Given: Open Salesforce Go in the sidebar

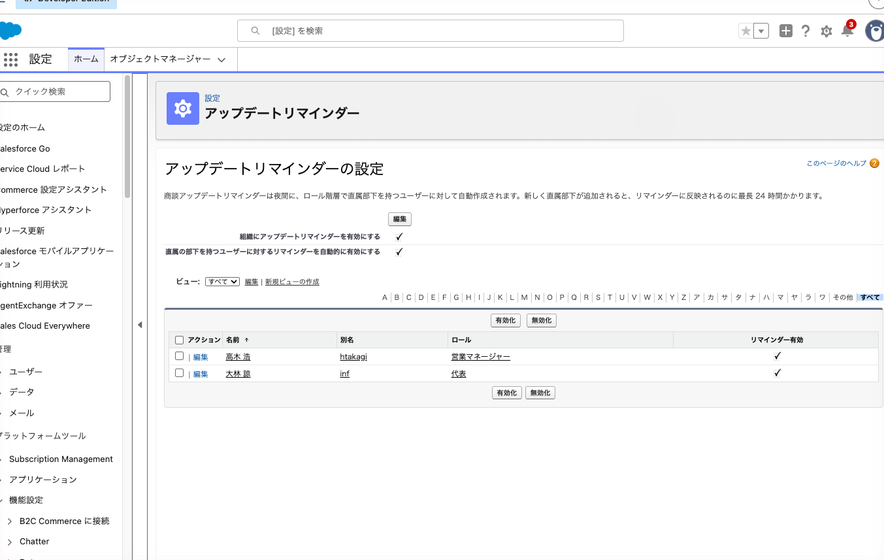Looking at the screenshot, I should pyautogui.click(x=25, y=148).
